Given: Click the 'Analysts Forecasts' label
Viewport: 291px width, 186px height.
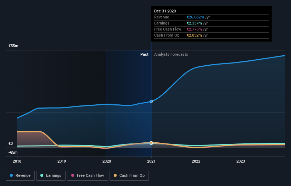Looking at the screenshot, I should point(171,54).
